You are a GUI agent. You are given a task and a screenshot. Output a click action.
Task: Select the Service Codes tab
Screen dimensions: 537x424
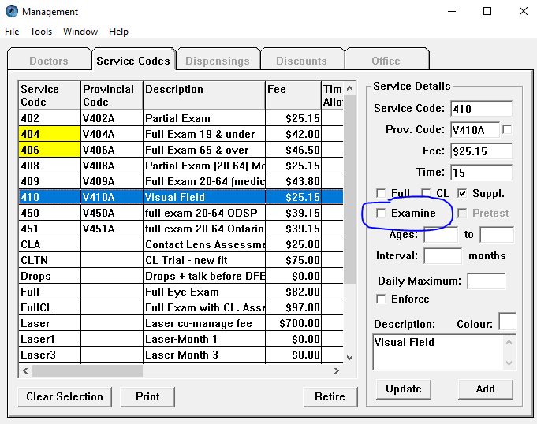(x=133, y=61)
